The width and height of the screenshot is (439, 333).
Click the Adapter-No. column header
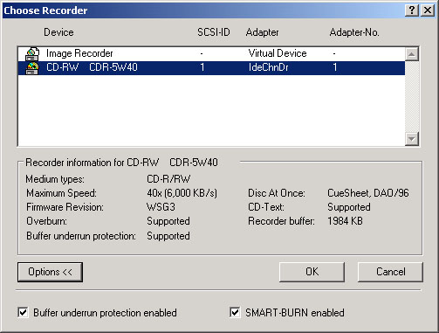[x=354, y=32]
